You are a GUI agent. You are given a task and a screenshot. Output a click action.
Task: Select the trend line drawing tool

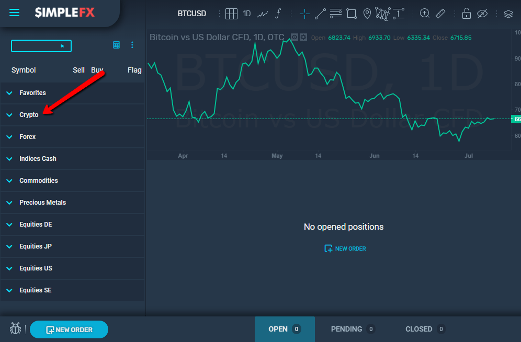[320, 14]
